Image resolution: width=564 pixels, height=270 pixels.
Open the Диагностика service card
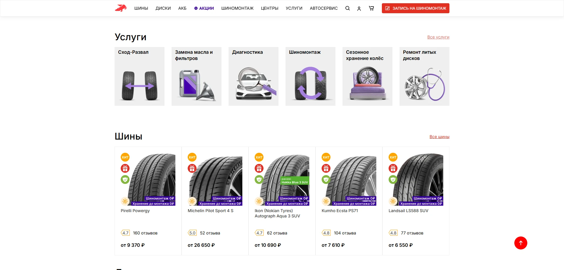(x=254, y=76)
